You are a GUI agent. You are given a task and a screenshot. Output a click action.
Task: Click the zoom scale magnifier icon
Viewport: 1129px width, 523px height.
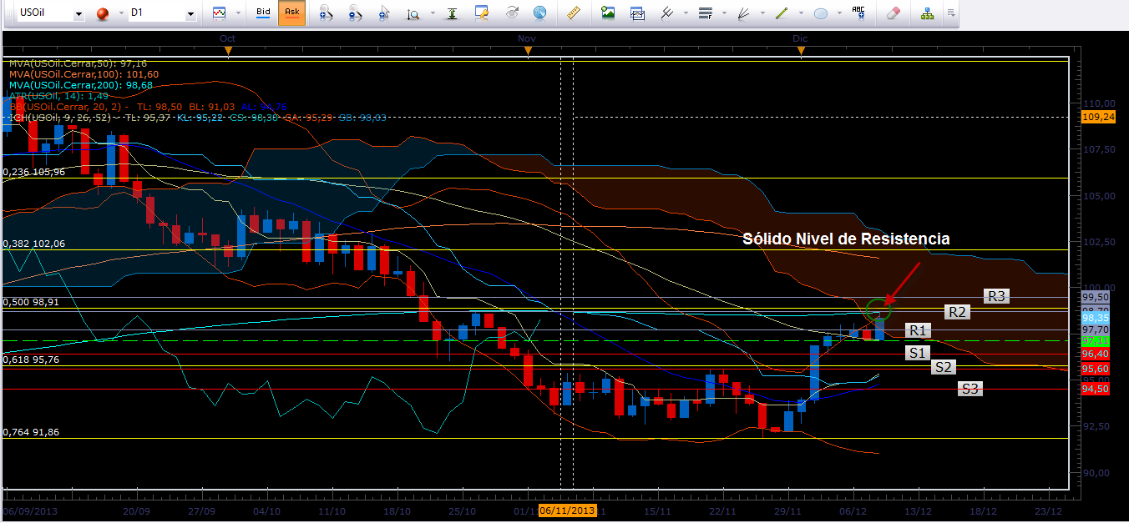click(413, 13)
